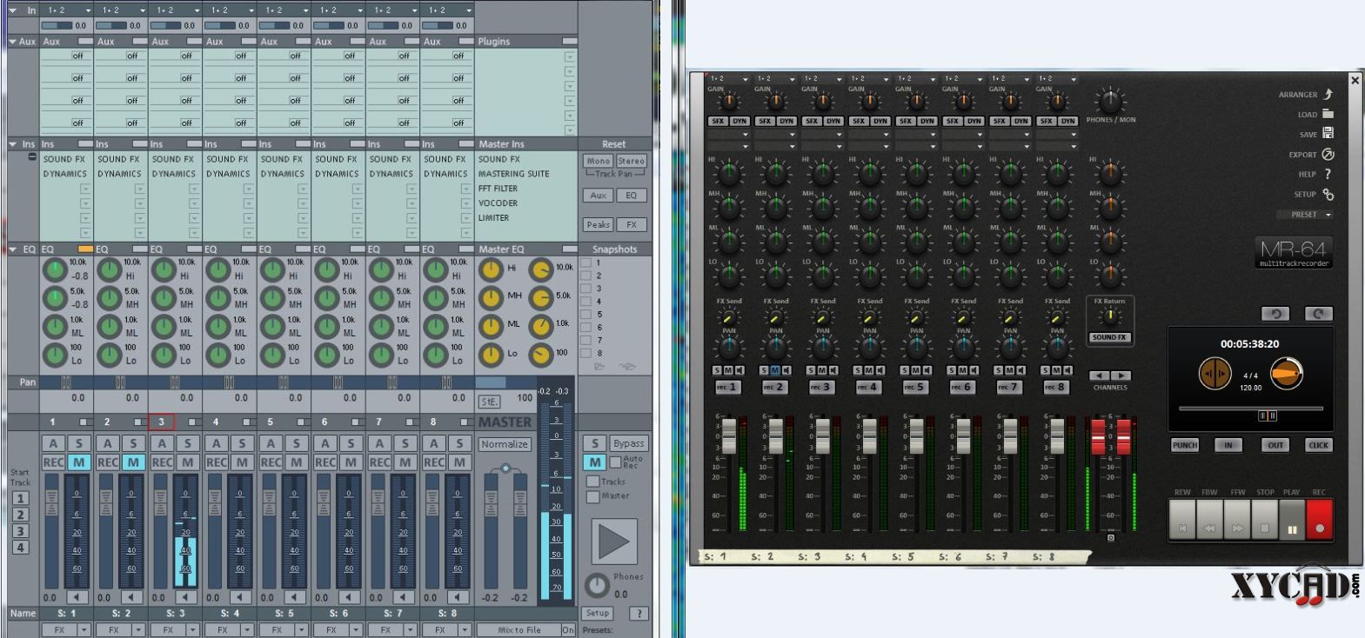This screenshot has width=1365, height=638.
Task: Select SOUND FX in Master Ins list
Action: 498,159
